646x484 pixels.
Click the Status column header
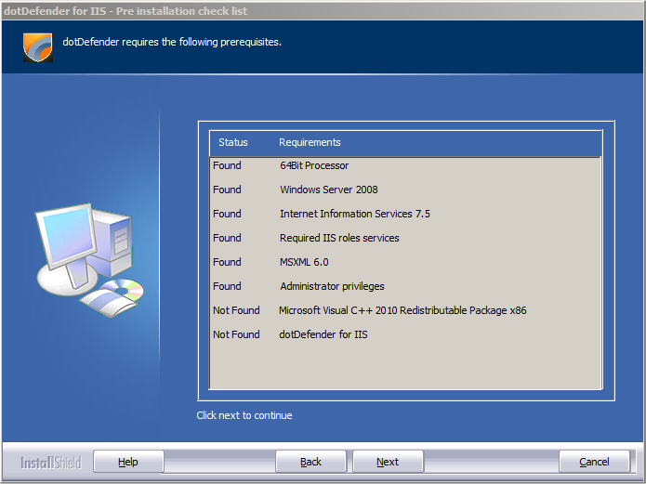pos(233,143)
